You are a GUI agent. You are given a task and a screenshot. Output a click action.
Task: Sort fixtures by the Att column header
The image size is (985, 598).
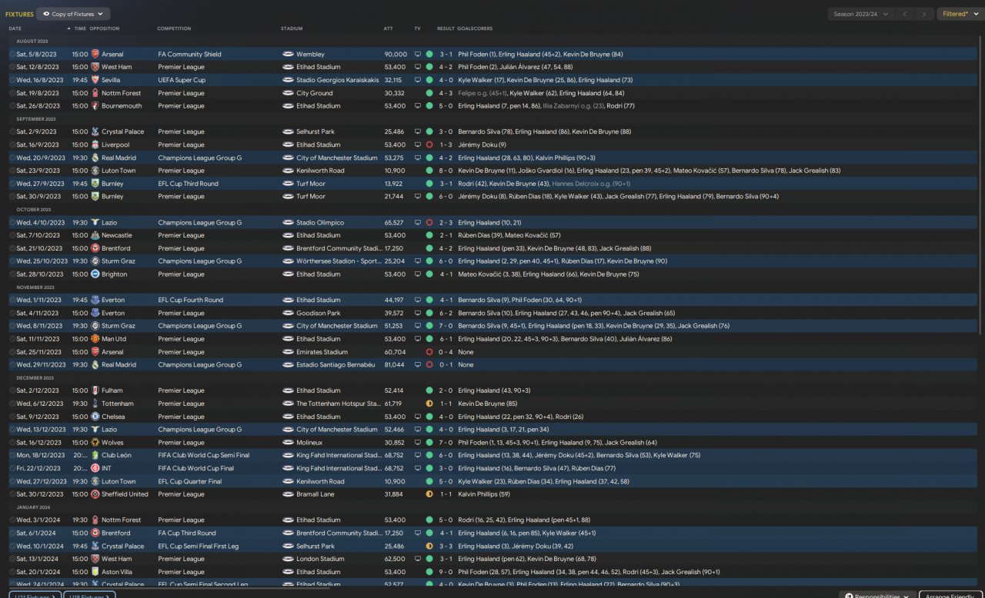click(x=388, y=28)
